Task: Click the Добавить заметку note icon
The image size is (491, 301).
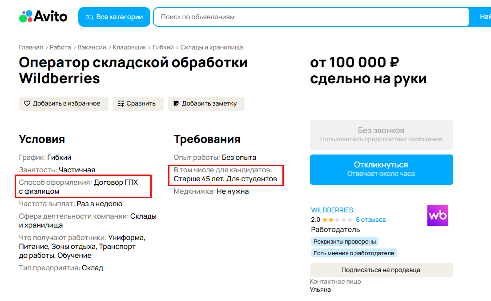Action: point(176,103)
